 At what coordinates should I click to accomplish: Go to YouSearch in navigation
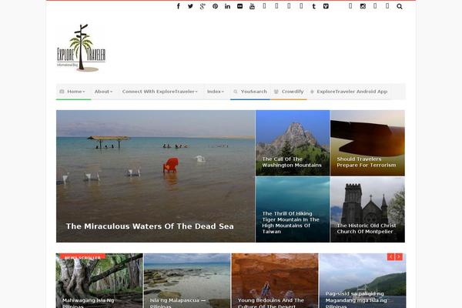(x=250, y=92)
